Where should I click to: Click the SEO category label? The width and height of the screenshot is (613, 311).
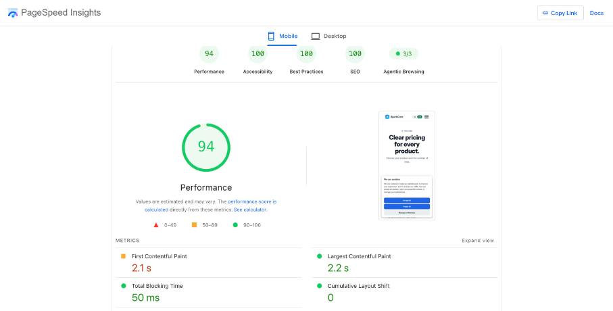point(355,72)
